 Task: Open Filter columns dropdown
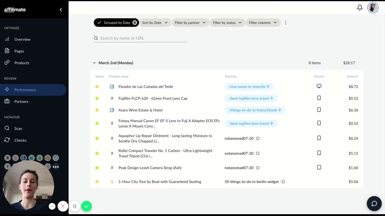263,22
